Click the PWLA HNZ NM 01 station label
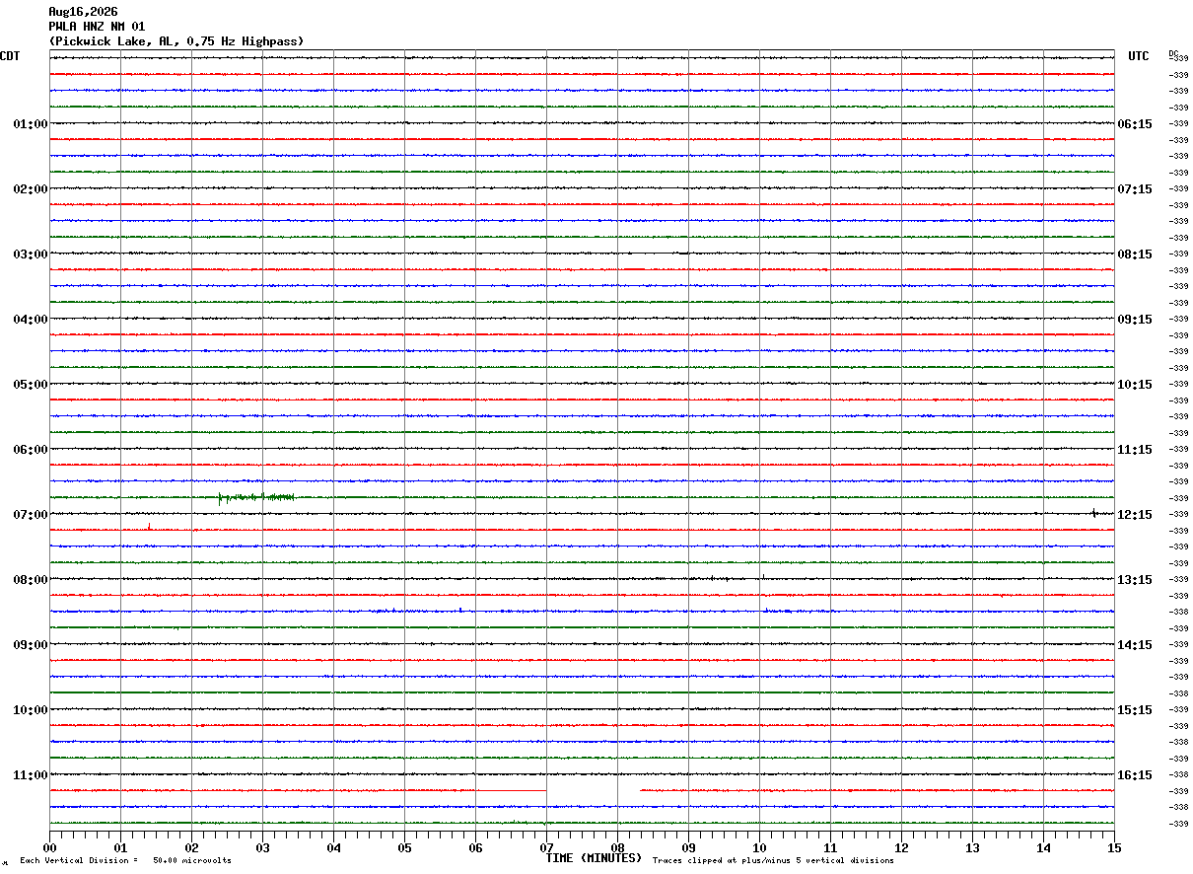This screenshot has width=1193, height=874. point(97,27)
